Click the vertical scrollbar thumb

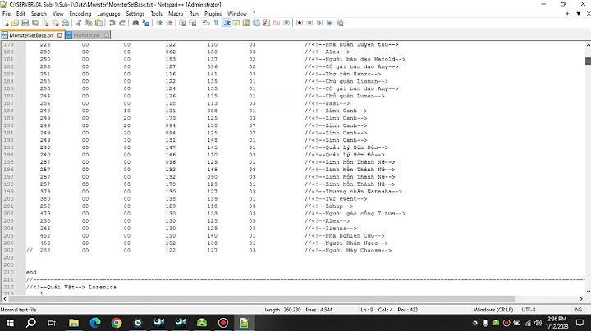(x=588, y=61)
